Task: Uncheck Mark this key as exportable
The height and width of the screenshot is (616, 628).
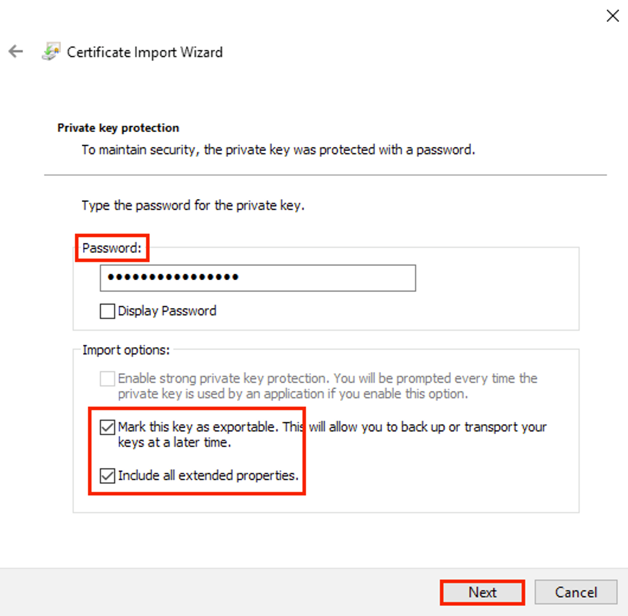Action: click(x=107, y=428)
